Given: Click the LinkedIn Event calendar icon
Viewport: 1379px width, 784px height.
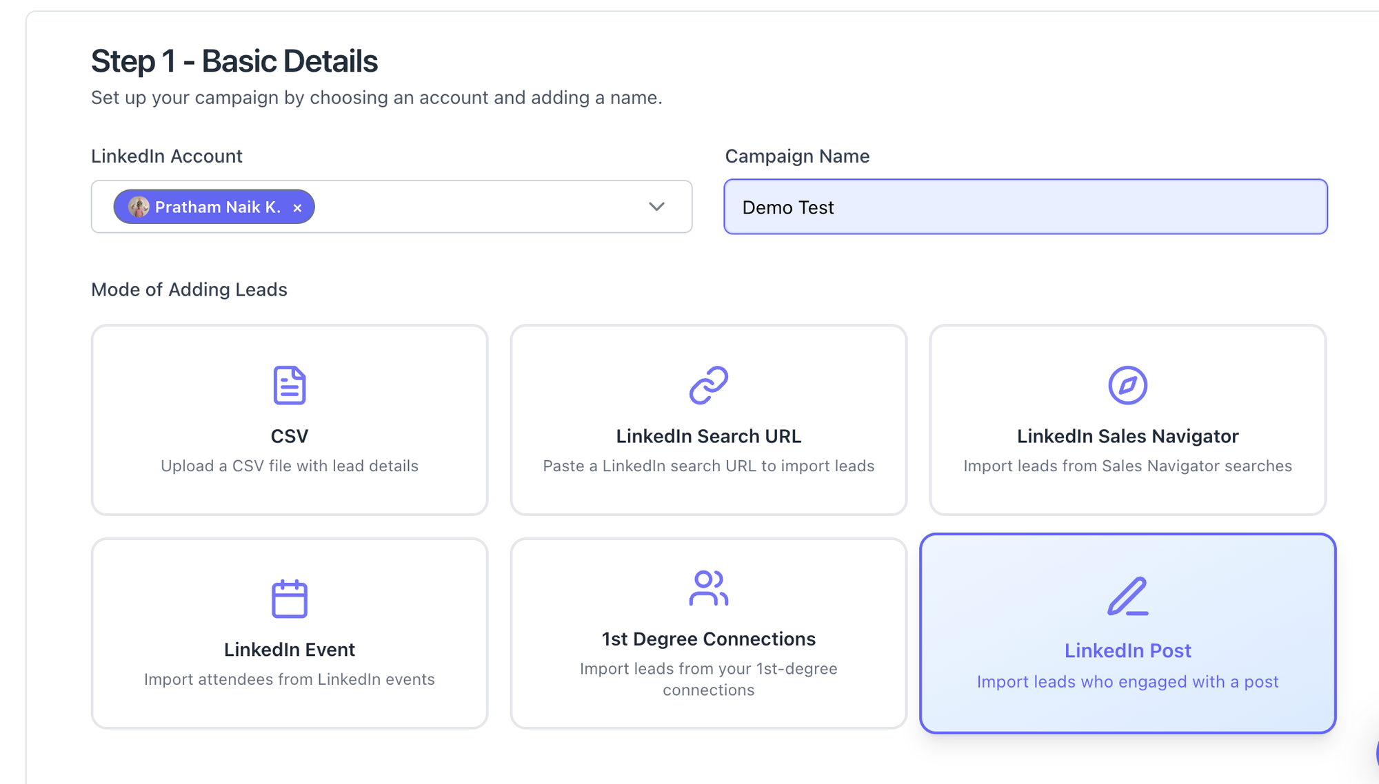Looking at the screenshot, I should [x=289, y=598].
